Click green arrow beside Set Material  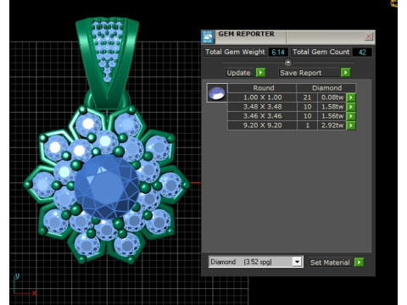pyautogui.click(x=359, y=262)
